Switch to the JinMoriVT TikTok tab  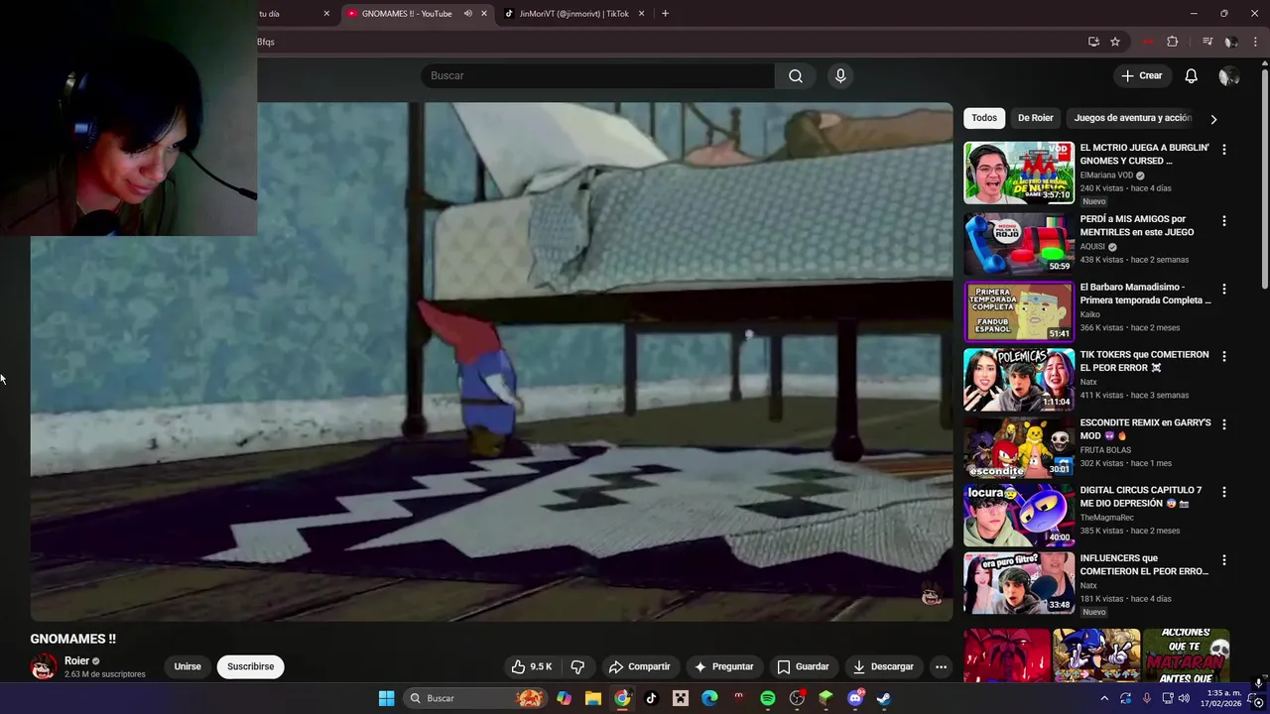pos(574,14)
